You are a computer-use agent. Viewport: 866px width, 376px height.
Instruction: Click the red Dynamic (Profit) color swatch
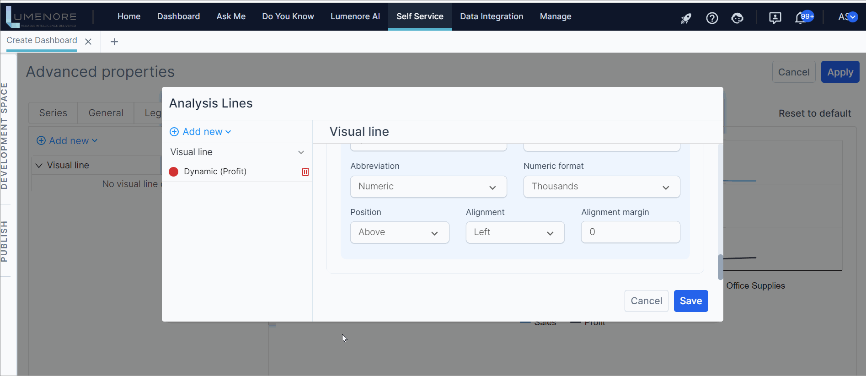tap(174, 172)
